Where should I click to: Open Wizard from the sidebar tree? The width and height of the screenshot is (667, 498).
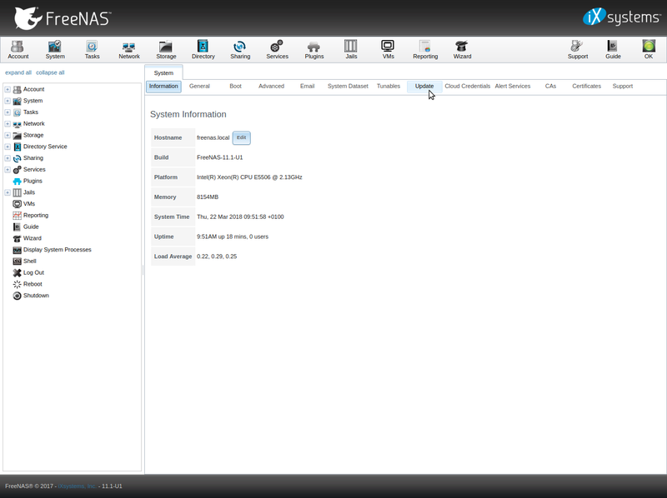[x=32, y=238]
